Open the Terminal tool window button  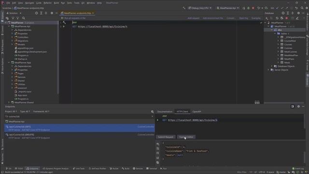point(152,169)
